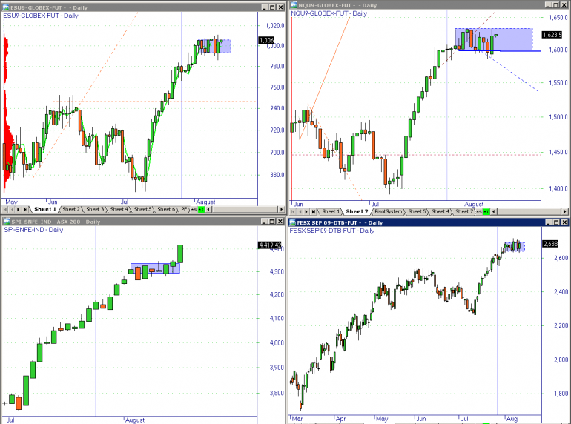The image size is (571, 424).
Task: Go to next sheet in ESU9 window
Action: pos(19,209)
